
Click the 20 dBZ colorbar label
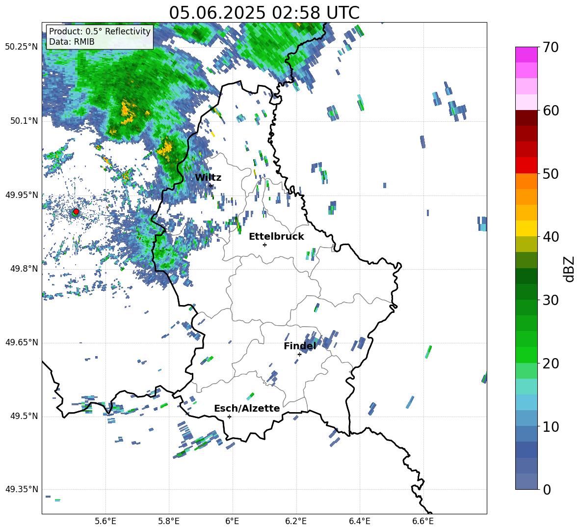tap(551, 363)
